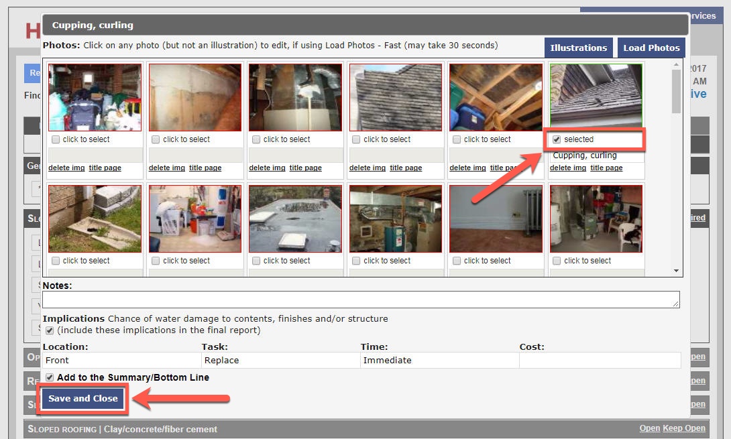731x439 pixels.
Task: Open the ductwork photo thumbnail
Action: pyautogui.click(x=295, y=97)
